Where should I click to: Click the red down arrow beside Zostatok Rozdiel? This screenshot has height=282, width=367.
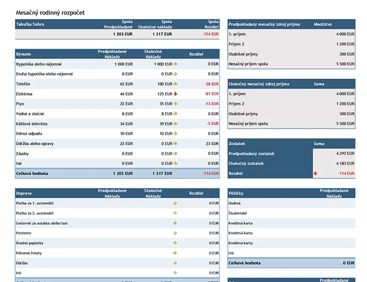(x=315, y=173)
